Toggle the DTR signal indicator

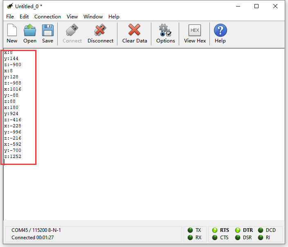point(238,230)
